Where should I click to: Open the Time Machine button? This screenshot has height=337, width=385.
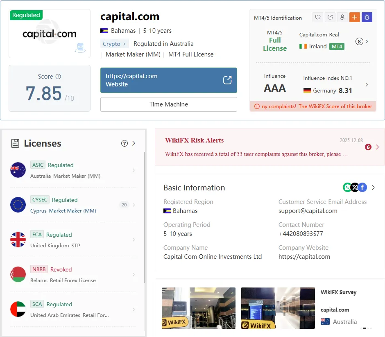point(169,104)
